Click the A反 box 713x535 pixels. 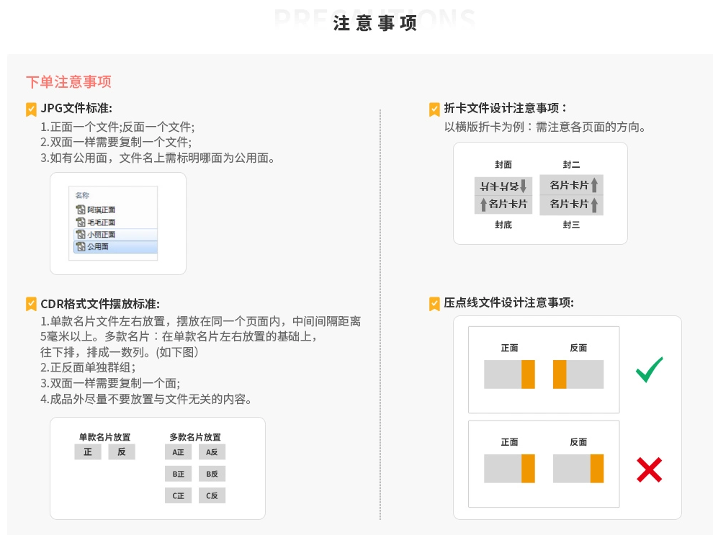point(212,452)
